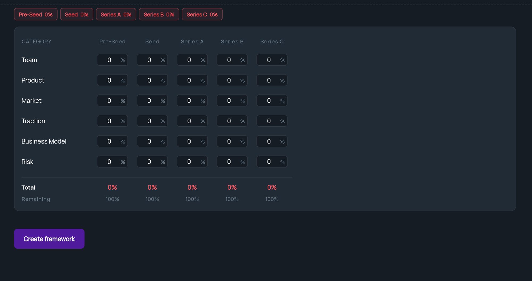Image resolution: width=532 pixels, height=281 pixels.
Task: Click the Pre-Seed total 0% value
Action: pyautogui.click(x=112, y=187)
